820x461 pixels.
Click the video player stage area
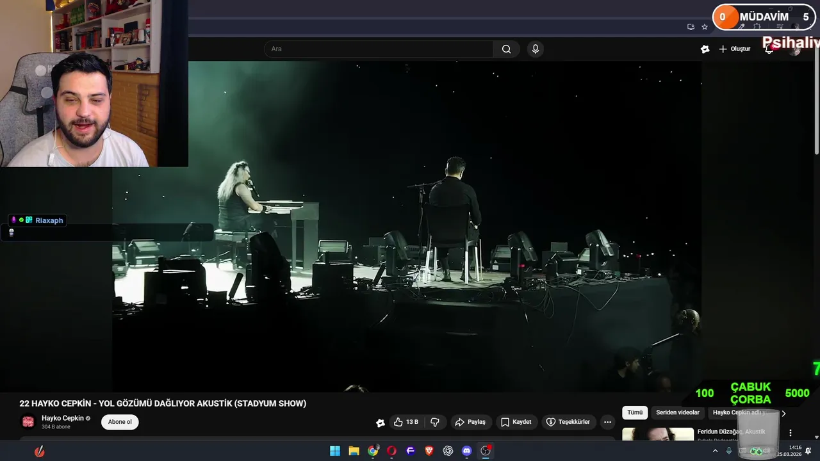pos(407,226)
